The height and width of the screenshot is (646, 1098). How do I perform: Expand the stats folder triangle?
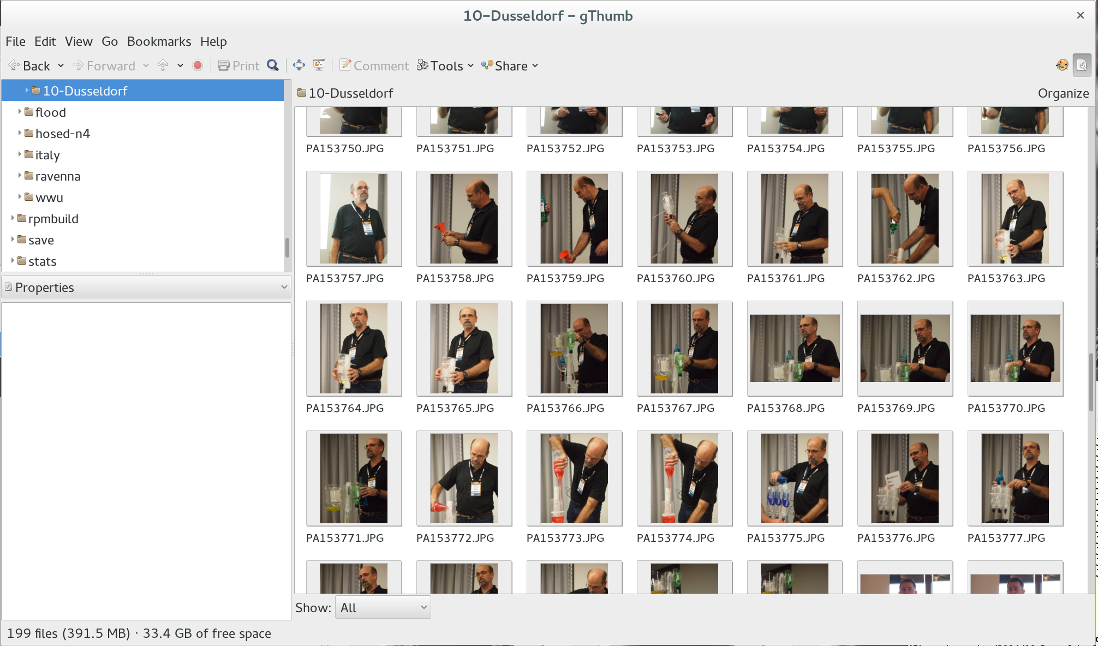[13, 261]
